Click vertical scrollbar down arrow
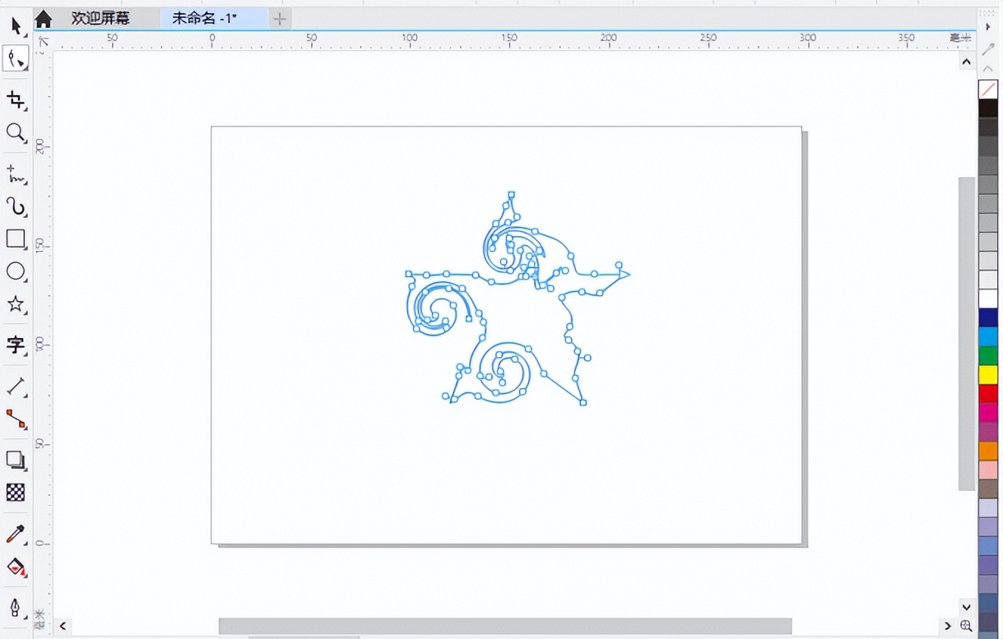Image resolution: width=1003 pixels, height=639 pixels. [966, 607]
